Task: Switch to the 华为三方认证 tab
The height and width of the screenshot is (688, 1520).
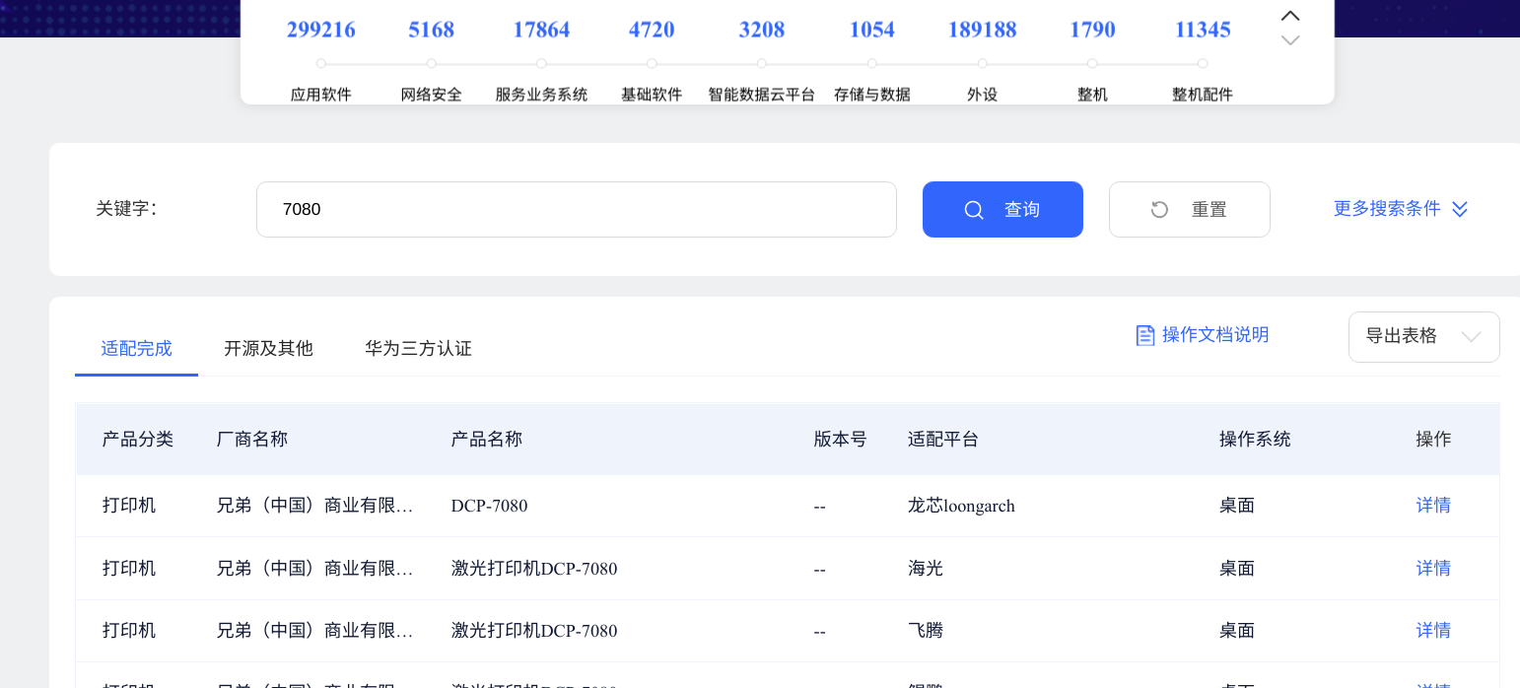Action: click(x=419, y=348)
